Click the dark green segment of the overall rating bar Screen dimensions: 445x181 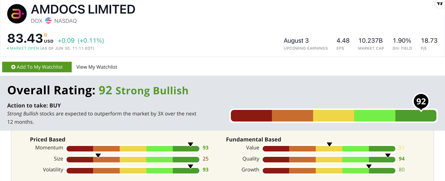[415, 116]
